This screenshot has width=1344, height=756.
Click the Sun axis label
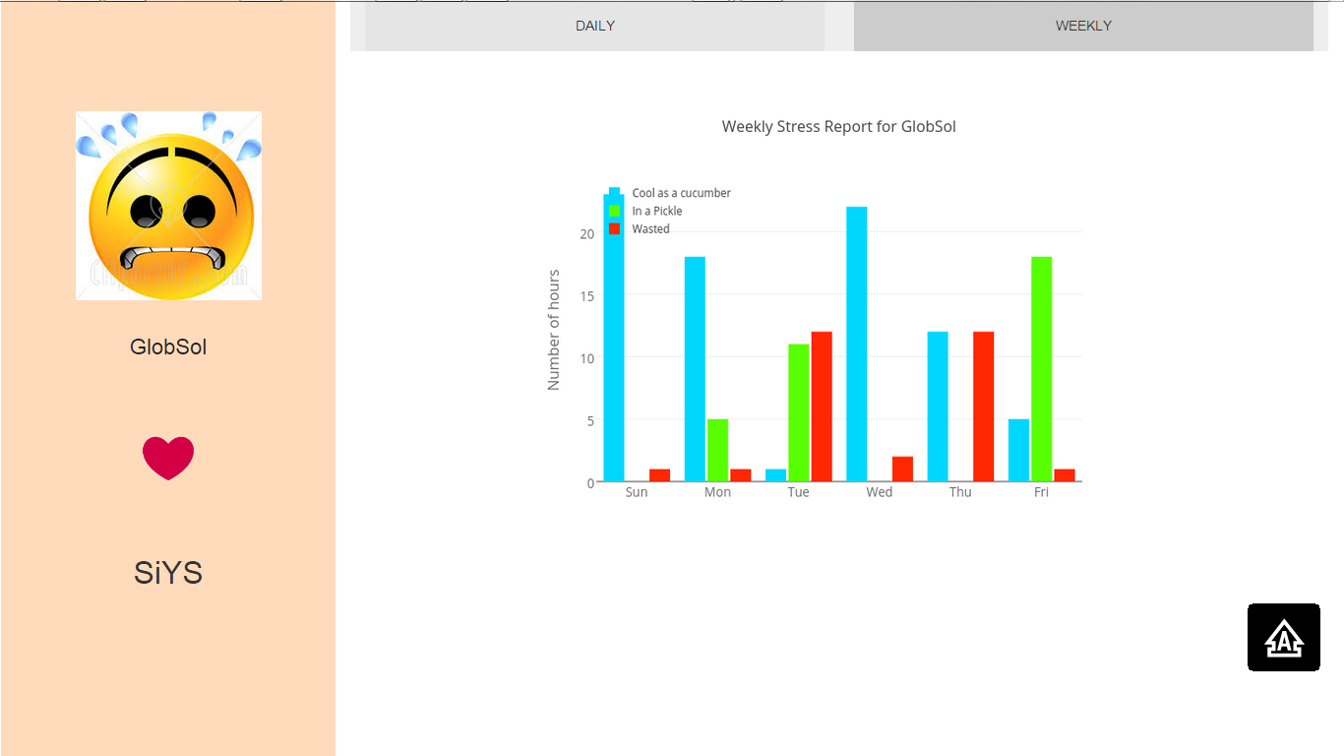(637, 492)
